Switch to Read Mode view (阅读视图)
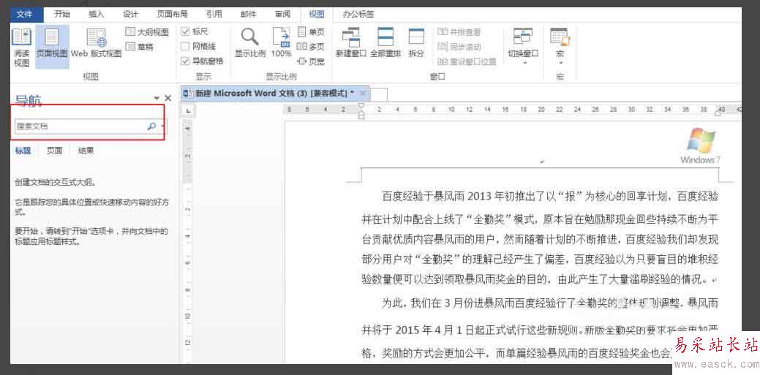760x375 pixels. coord(21,47)
